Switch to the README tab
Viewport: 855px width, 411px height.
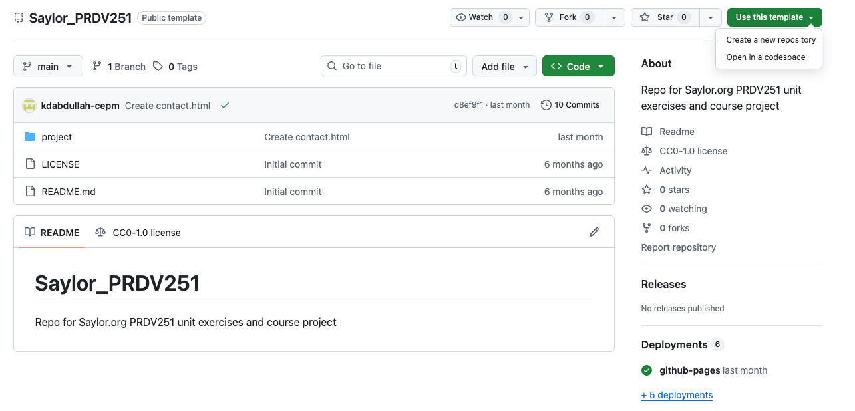[x=52, y=233]
